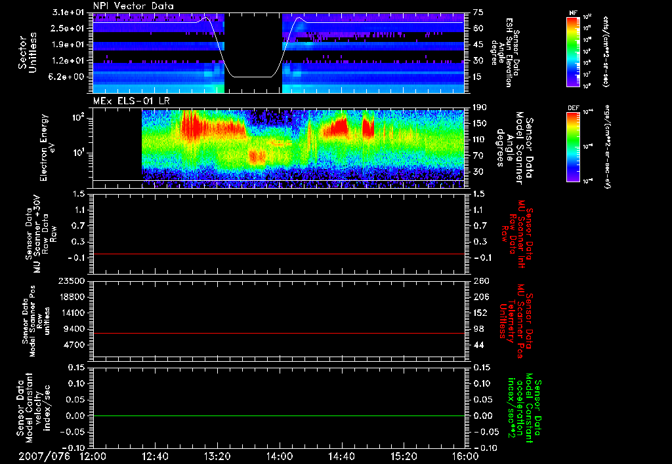Screen dimensions: 672x464
Task: Click the green 'Model Constant acceleration' axis title
Action: 524,408
